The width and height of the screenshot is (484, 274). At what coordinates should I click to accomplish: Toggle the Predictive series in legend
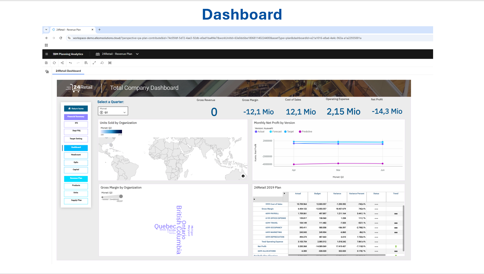pos(305,132)
